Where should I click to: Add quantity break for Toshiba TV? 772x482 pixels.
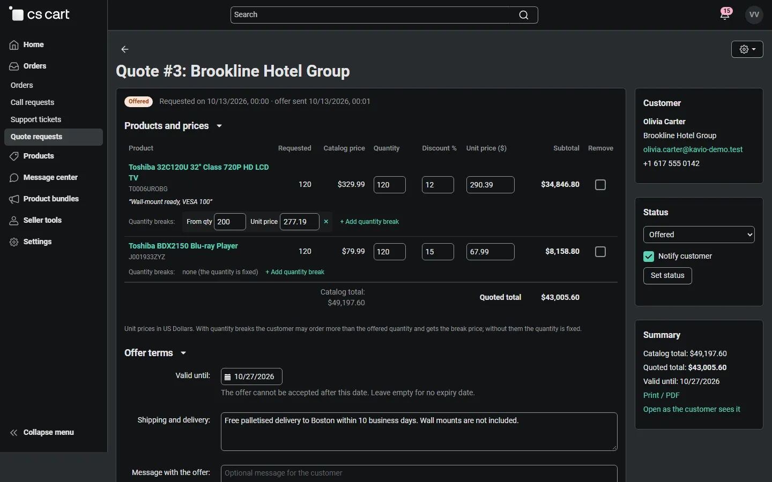coord(369,222)
